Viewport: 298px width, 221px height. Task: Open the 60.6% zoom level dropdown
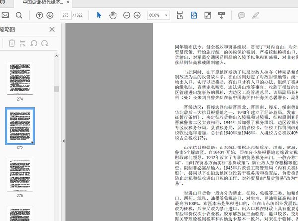pyautogui.click(x=157, y=15)
